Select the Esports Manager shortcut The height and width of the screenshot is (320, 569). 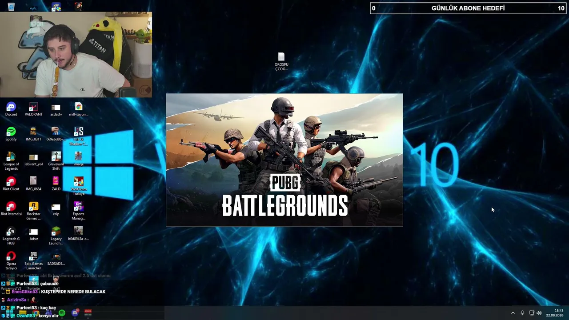[x=79, y=211]
